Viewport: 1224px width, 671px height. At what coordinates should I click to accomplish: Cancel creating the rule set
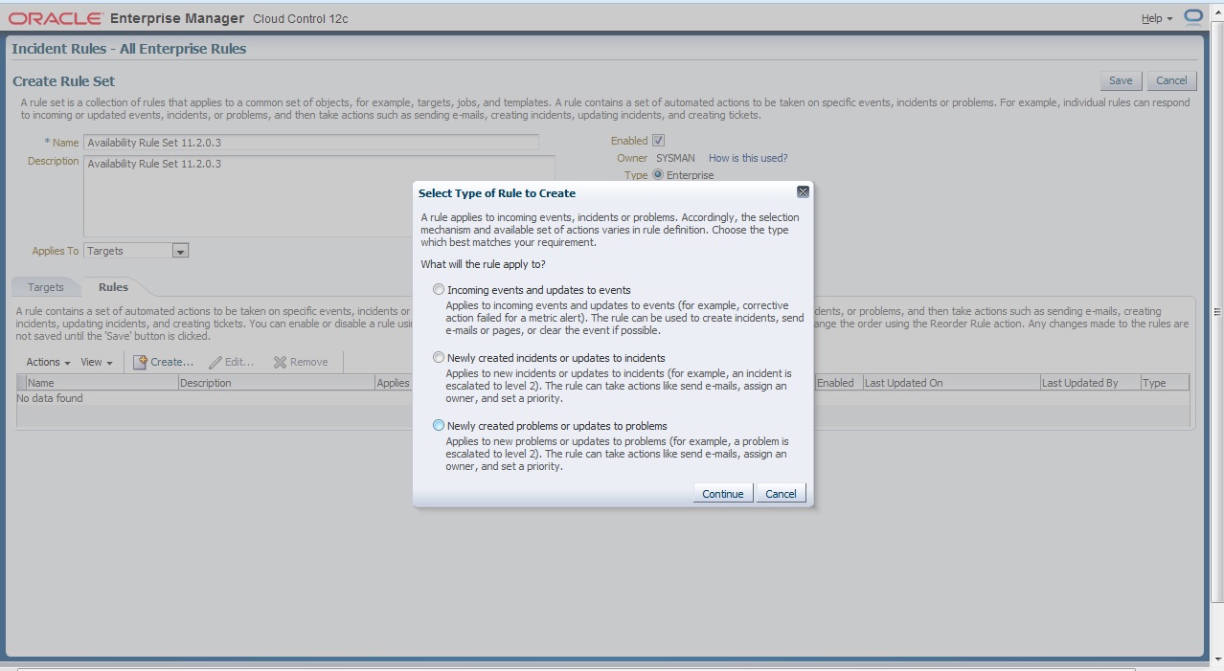tap(1171, 80)
